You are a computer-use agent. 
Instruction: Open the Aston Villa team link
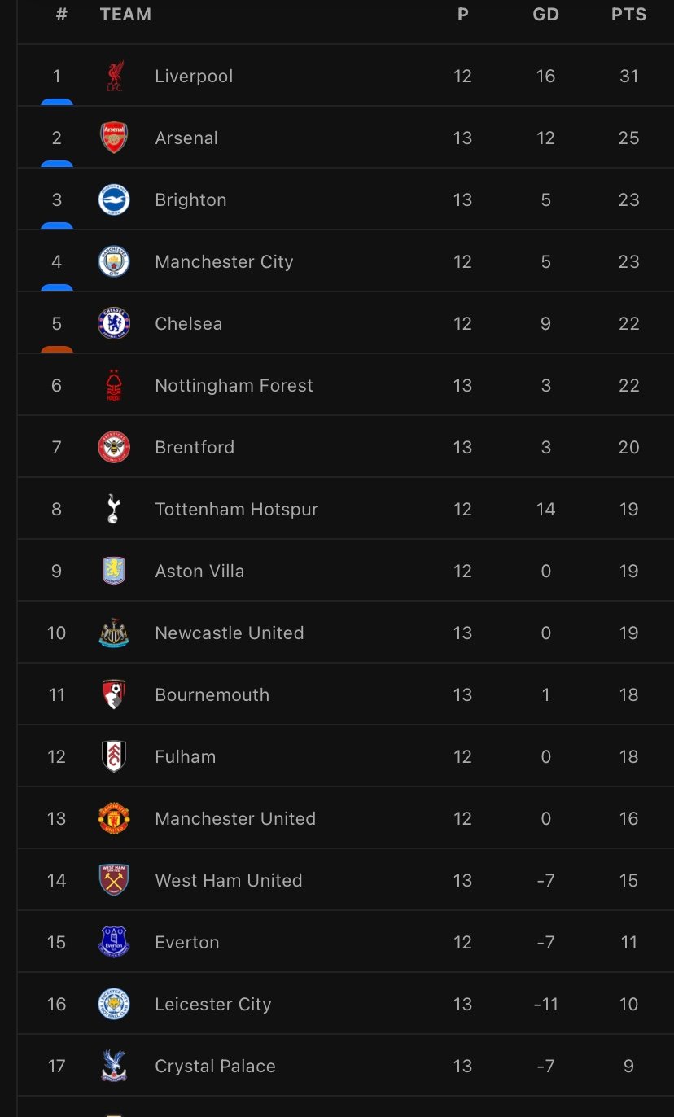click(x=199, y=572)
